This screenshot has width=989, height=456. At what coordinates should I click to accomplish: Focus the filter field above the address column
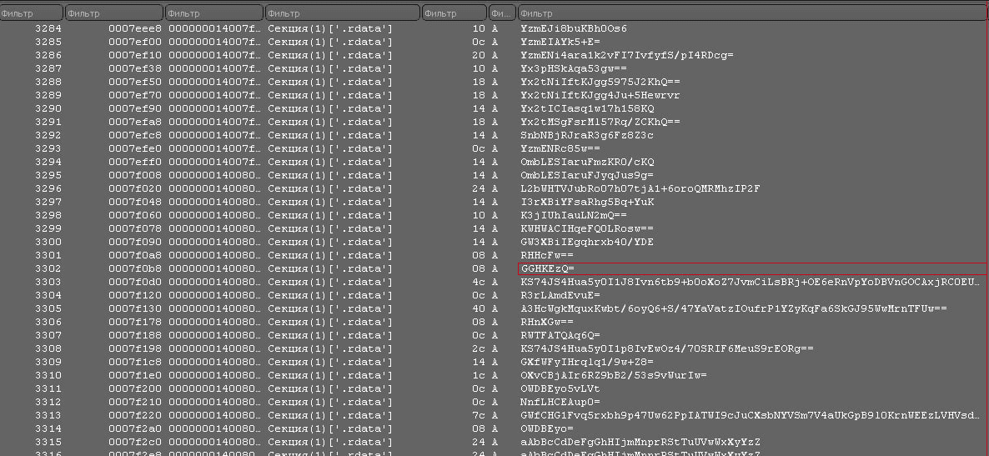(214, 13)
